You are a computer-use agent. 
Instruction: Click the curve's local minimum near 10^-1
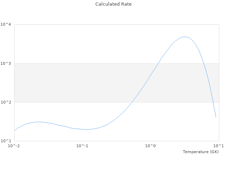coord(86,130)
